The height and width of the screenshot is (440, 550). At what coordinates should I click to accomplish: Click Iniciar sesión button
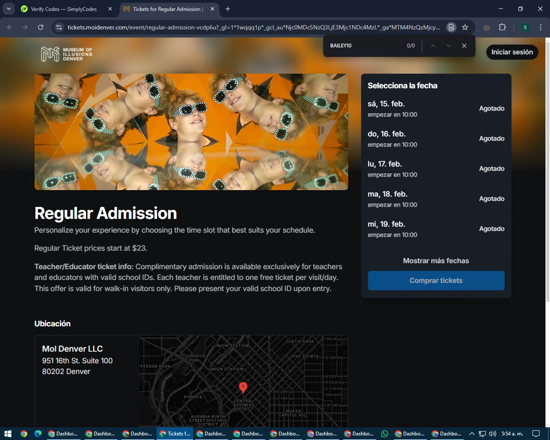pyautogui.click(x=512, y=52)
